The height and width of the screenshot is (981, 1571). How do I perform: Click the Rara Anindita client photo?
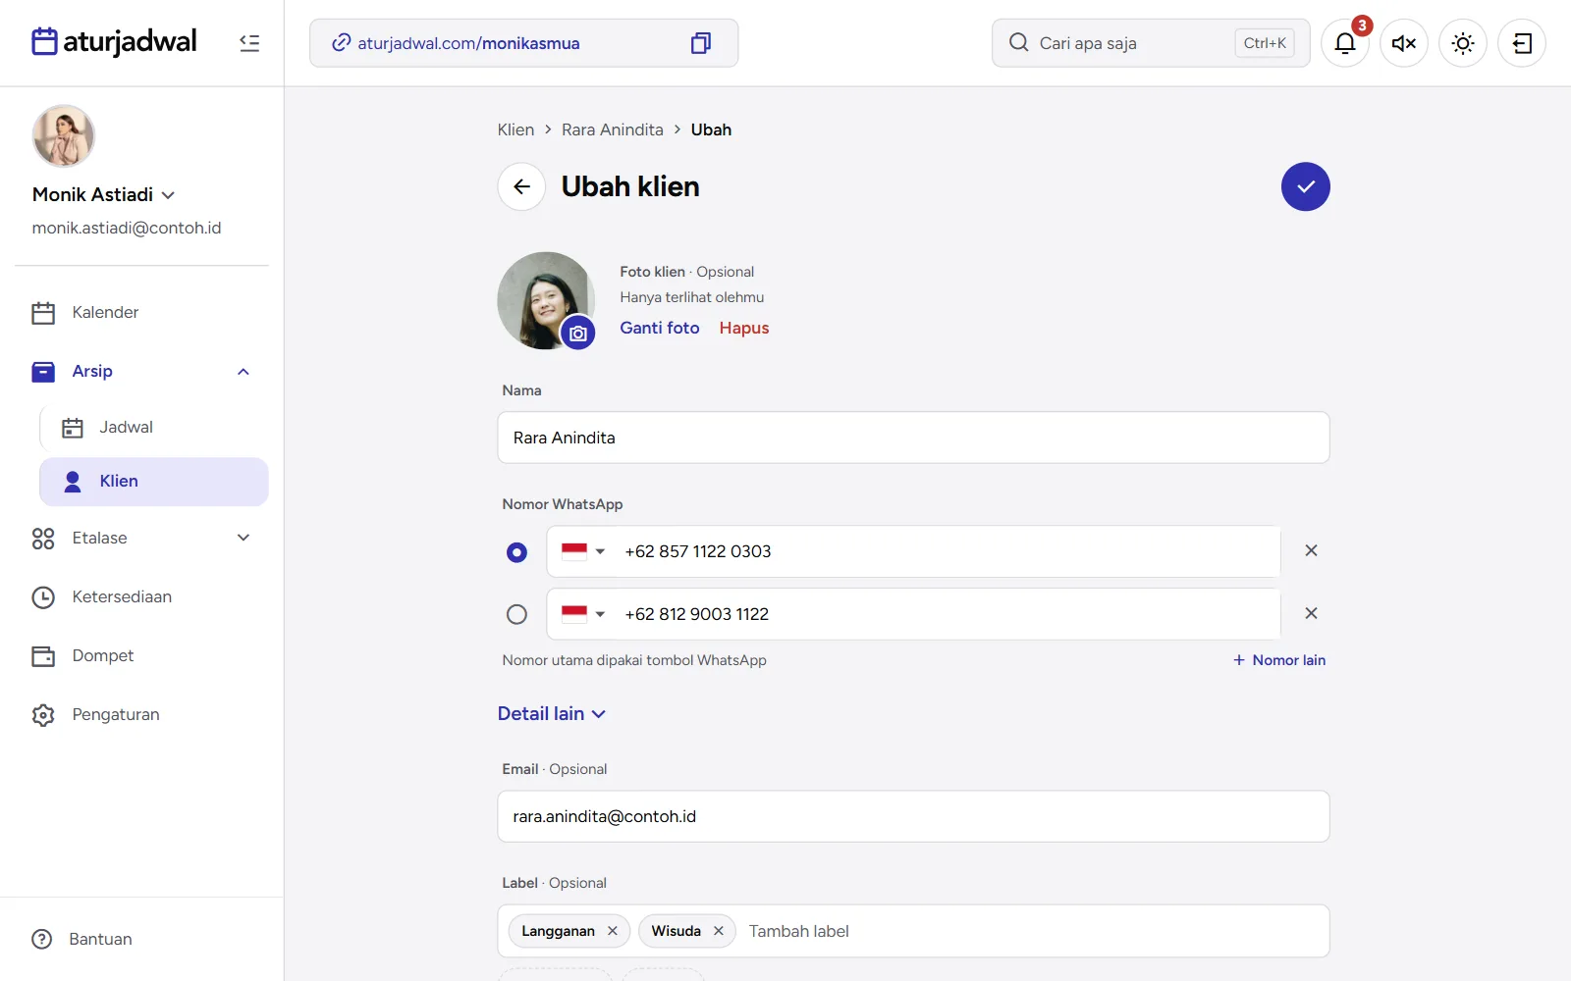point(546,300)
